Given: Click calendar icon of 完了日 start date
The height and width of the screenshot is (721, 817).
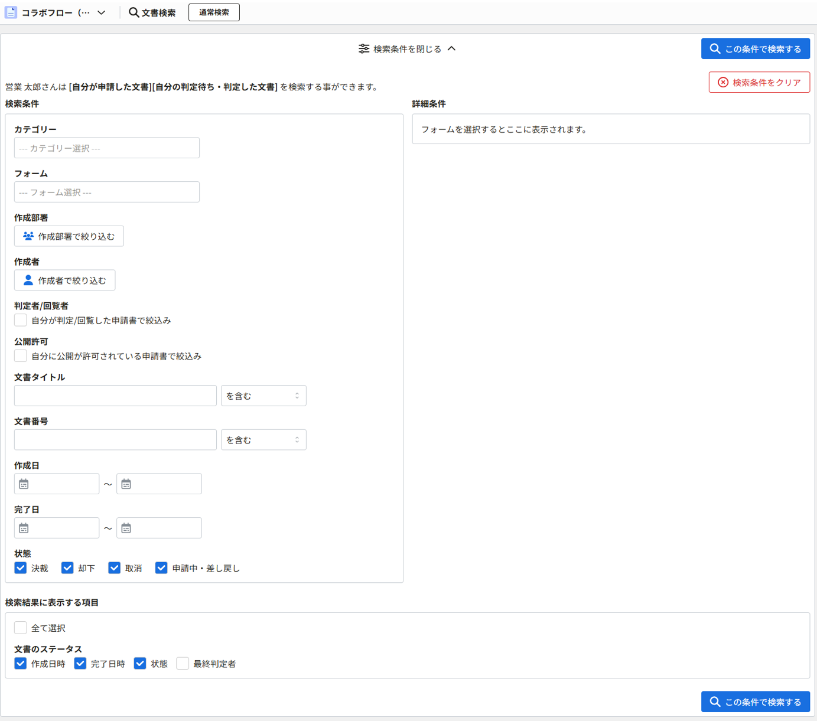Looking at the screenshot, I should pyautogui.click(x=24, y=528).
